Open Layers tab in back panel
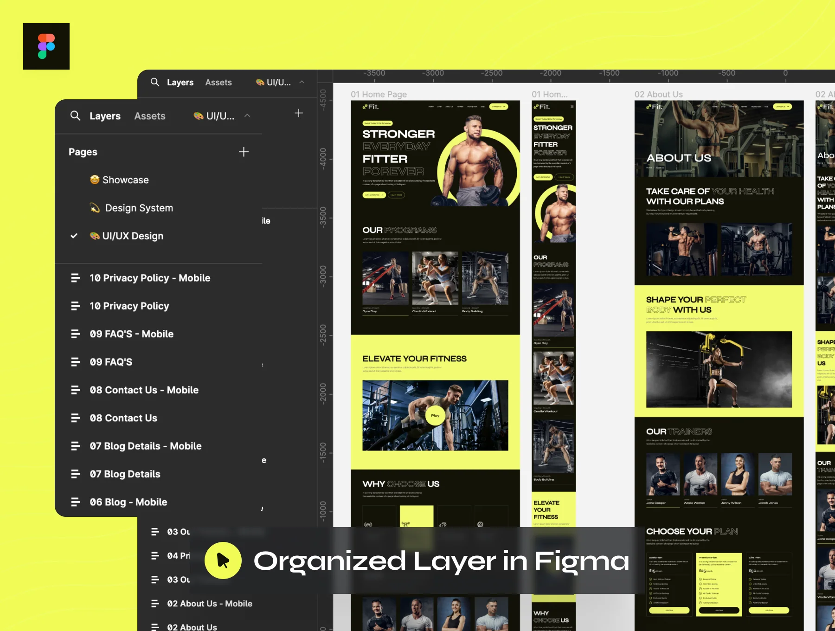The height and width of the screenshot is (631, 835). click(180, 83)
